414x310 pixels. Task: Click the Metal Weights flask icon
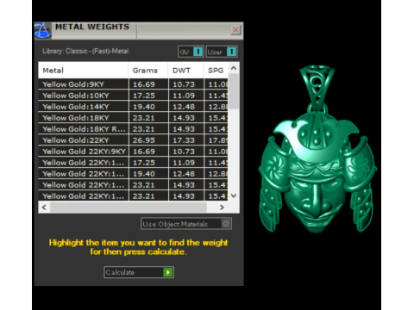pyautogui.click(x=42, y=30)
